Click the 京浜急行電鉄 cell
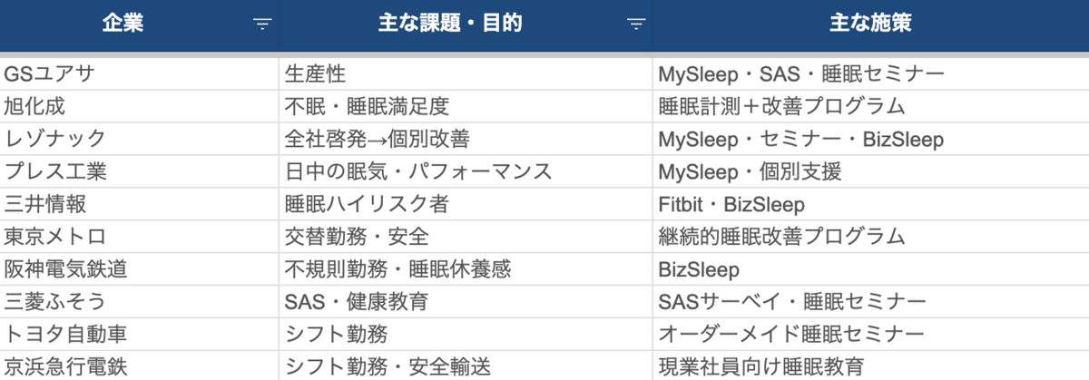The width and height of the screenshot is (1089, 380). [x=140, y=366]
